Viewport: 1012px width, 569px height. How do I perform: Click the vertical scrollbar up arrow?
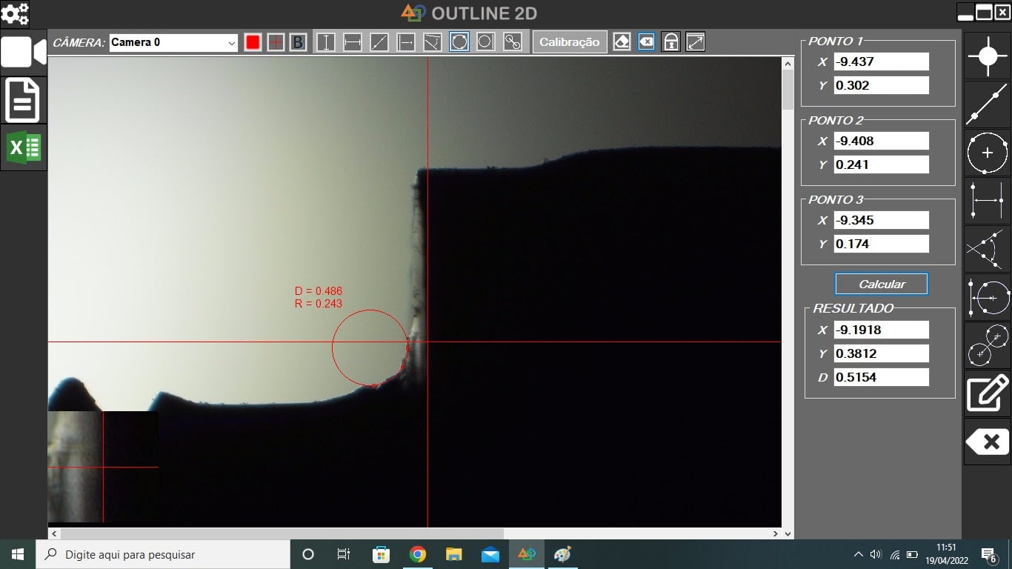click(788, 64)
